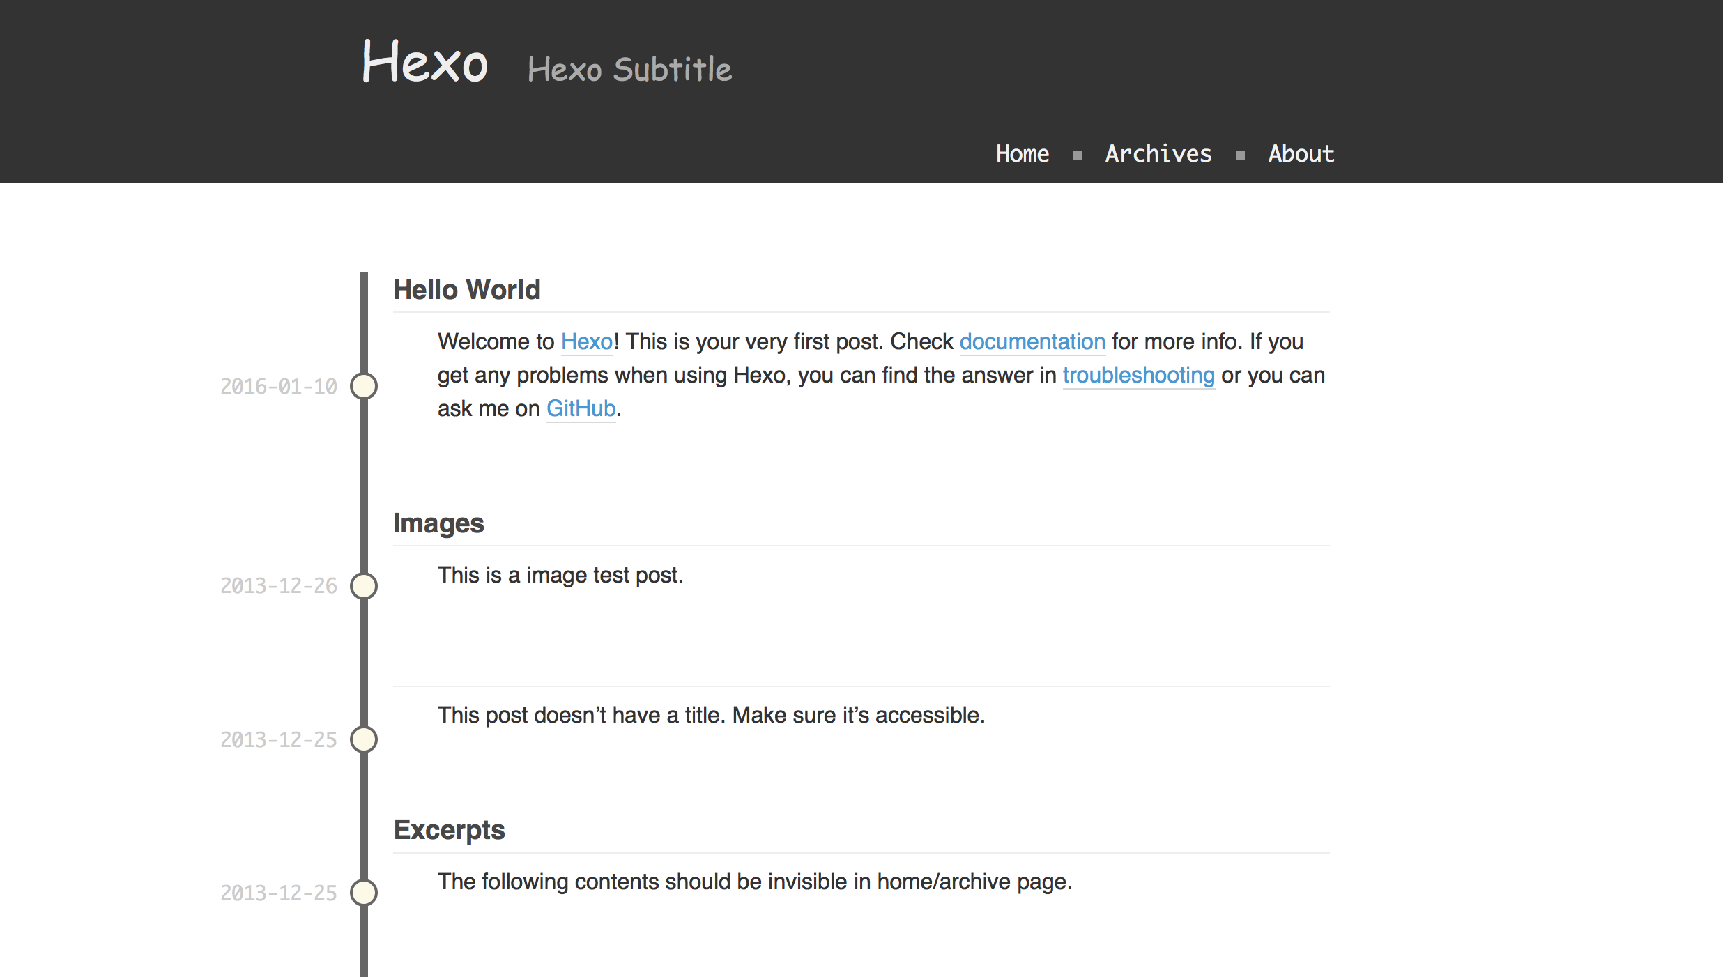Click the Hello World post title
Screen dimensions: 1723x977
click(x=467, y=290)
